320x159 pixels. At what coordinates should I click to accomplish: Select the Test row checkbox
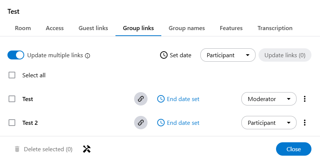pos(12,99)
